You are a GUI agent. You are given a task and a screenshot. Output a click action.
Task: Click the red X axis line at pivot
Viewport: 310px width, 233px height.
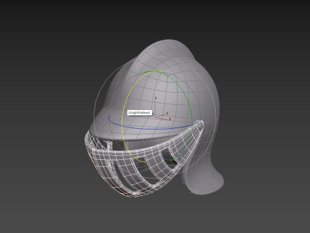point(163,118)
